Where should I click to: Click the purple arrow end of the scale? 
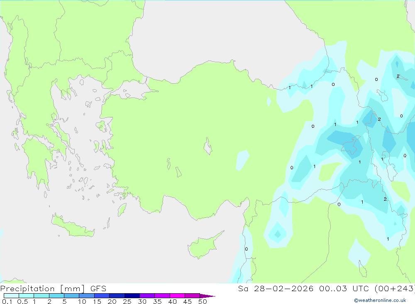click(207, 296)
